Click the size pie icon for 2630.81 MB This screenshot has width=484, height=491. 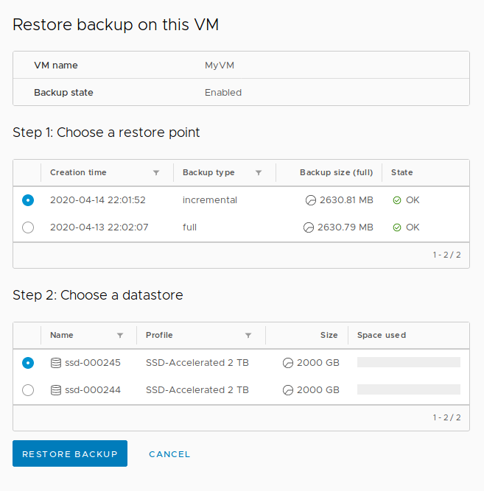(311, 200)
